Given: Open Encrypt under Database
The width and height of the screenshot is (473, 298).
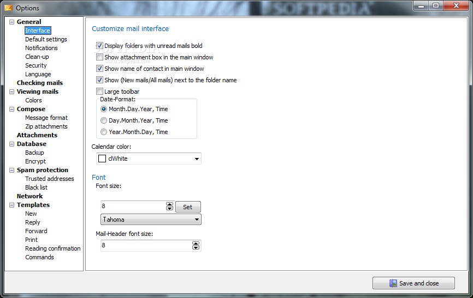Looking at the screenshot, I should (36, 161).
